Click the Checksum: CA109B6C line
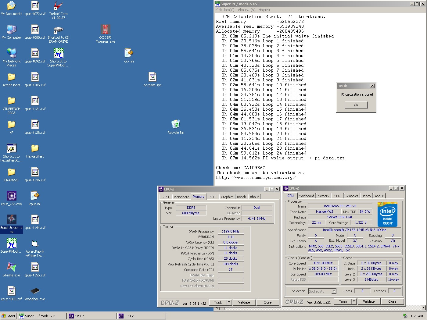 (241, 168)
